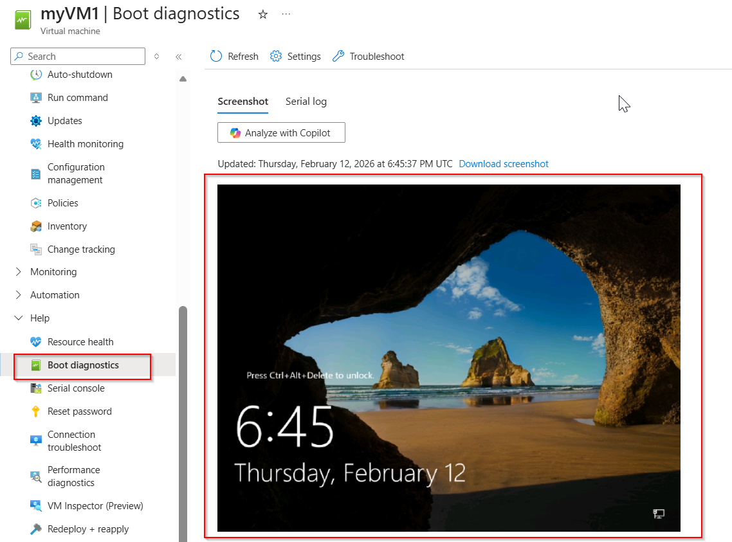Click the Connection troubleshoot monitor icon
Viewport: 732px width, 542px height.
[36, 441]
